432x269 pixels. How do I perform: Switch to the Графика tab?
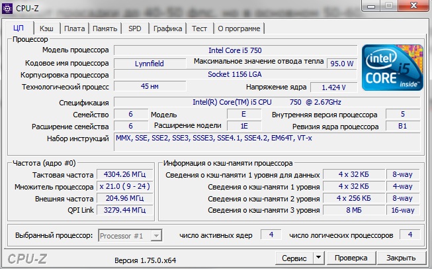click(167, 28)
